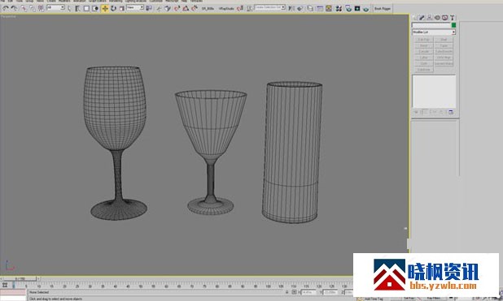This screenshot has width=503, height=301.
Task: Activate the Select and Rotate tool
Action: coord(114,9)
